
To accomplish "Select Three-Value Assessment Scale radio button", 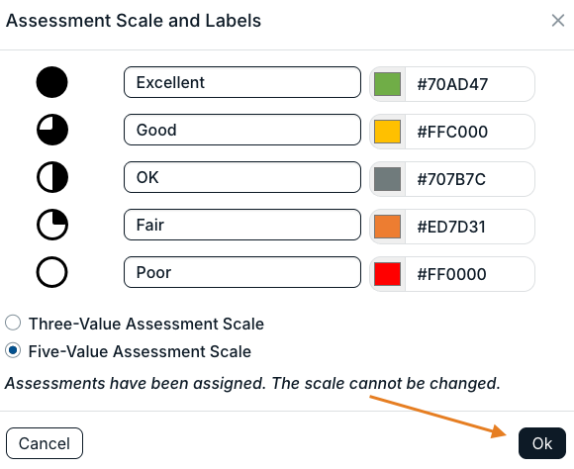I will coord(13,323).
